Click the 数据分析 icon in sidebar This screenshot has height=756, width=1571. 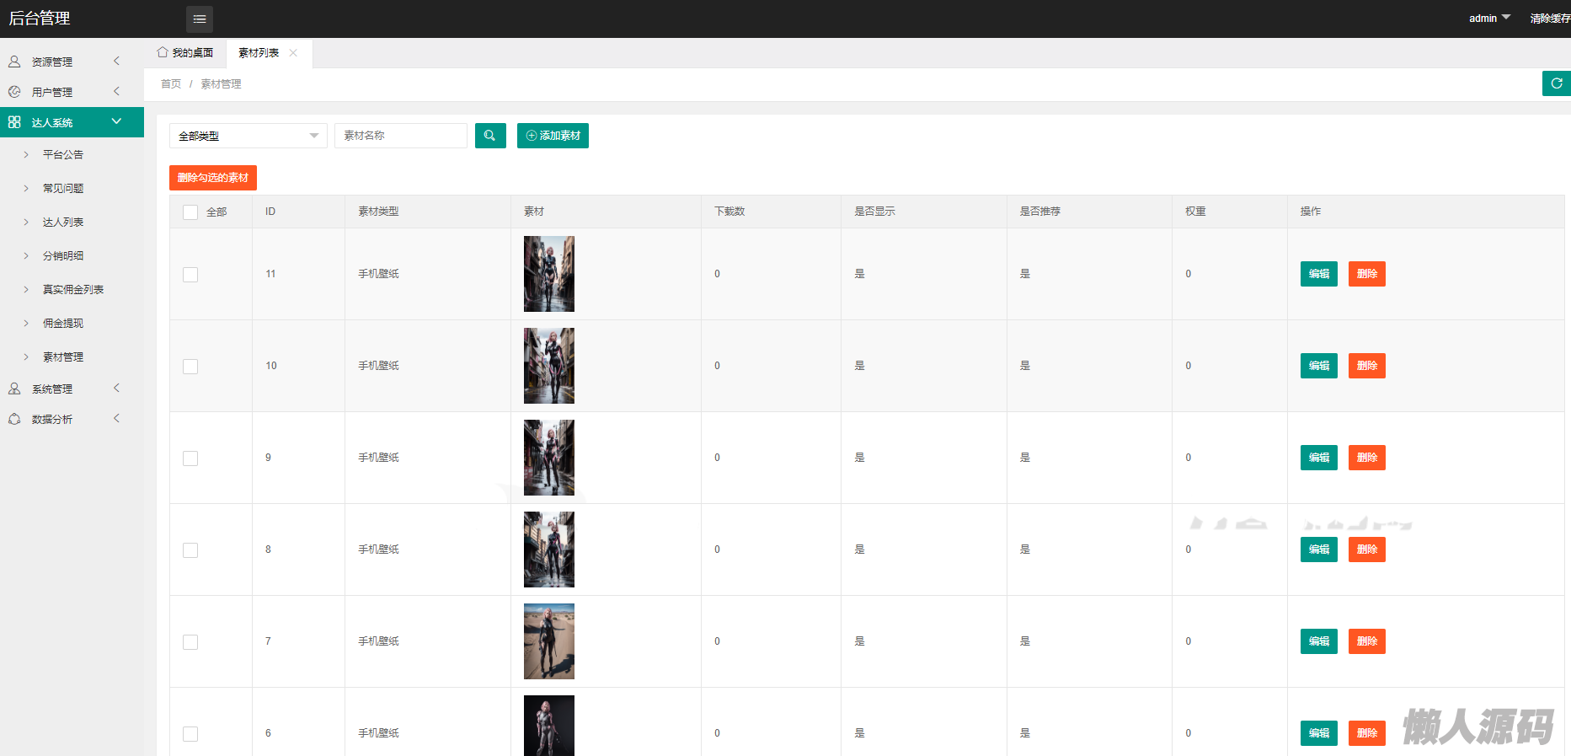pyautogui.click(x=14, y=419)
